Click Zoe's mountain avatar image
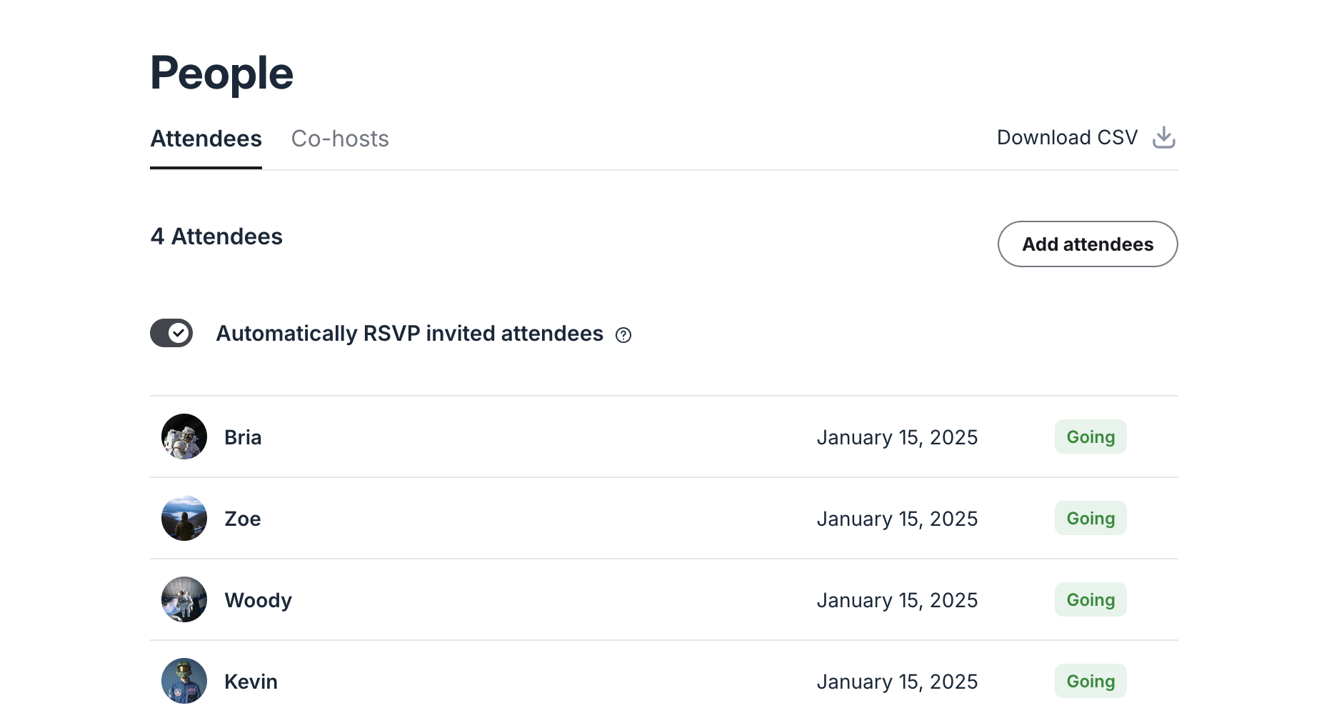This screenshot has height=713, width=1324. pyautogui.click(x=184, y=518)
